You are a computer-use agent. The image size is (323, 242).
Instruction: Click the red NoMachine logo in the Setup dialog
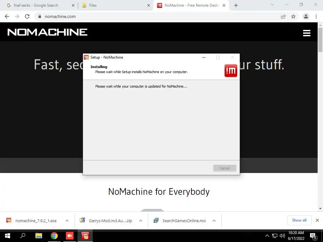coord(231,71)
